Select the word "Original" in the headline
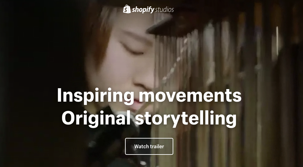The image size is (303, 167). tap(96, 119)
